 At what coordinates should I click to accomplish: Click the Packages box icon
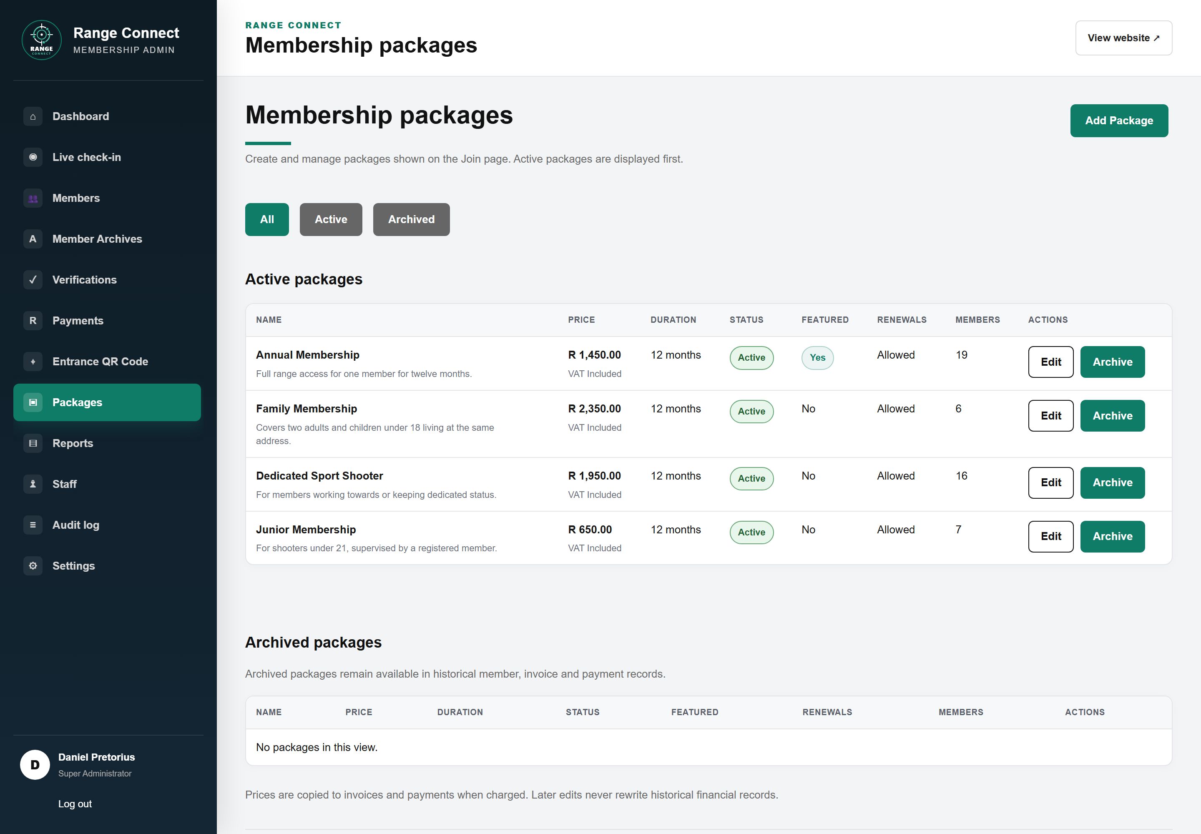[x=33, y=402]
